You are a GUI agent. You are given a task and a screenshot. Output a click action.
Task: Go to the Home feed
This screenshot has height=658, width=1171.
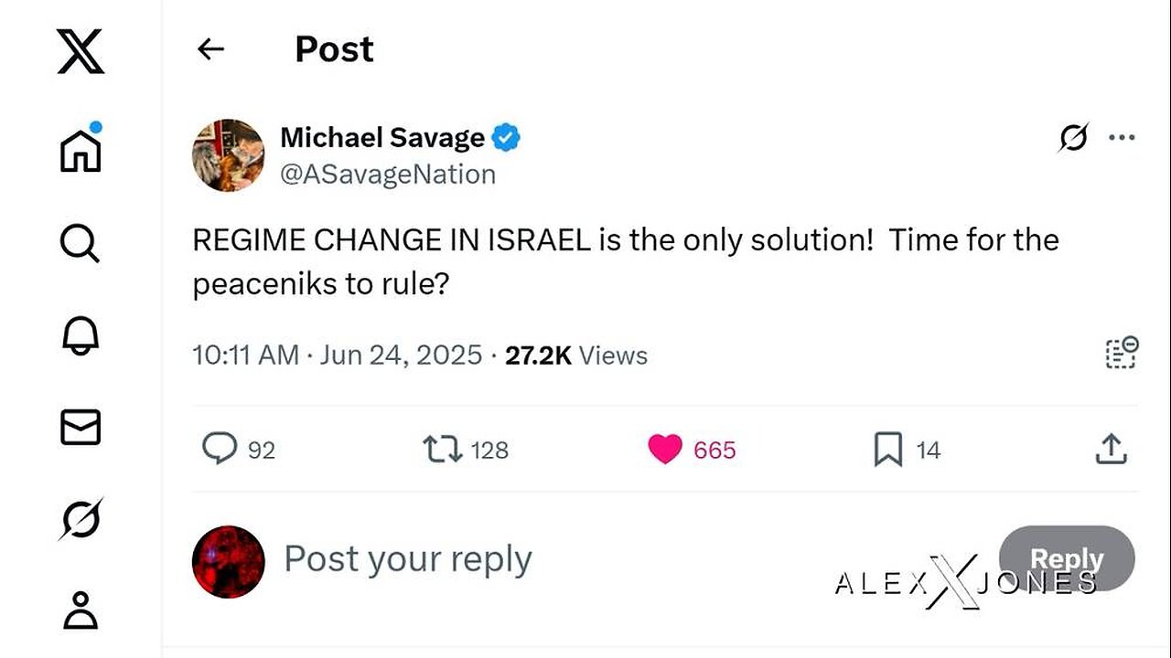[81, 149]
